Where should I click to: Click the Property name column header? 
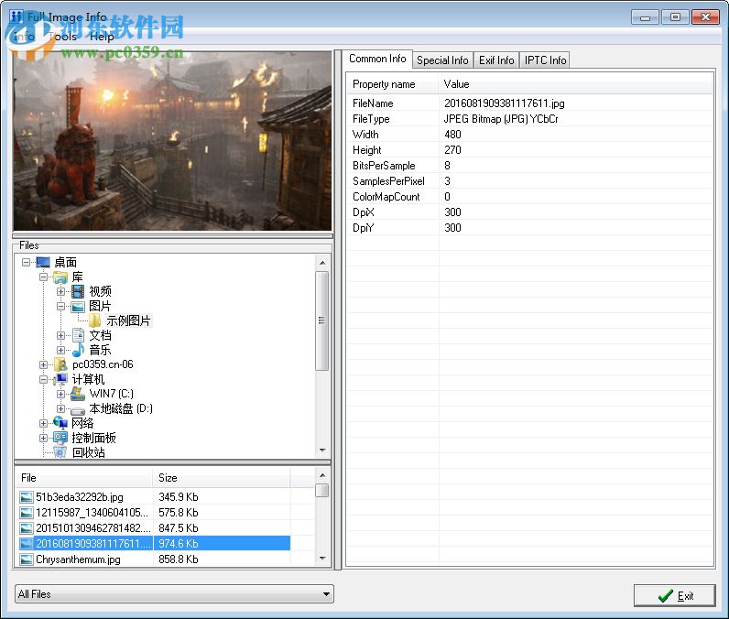[x=393, y=84]
